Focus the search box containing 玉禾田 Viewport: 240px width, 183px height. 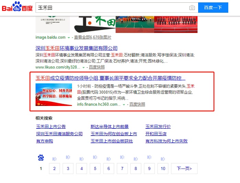117,8
